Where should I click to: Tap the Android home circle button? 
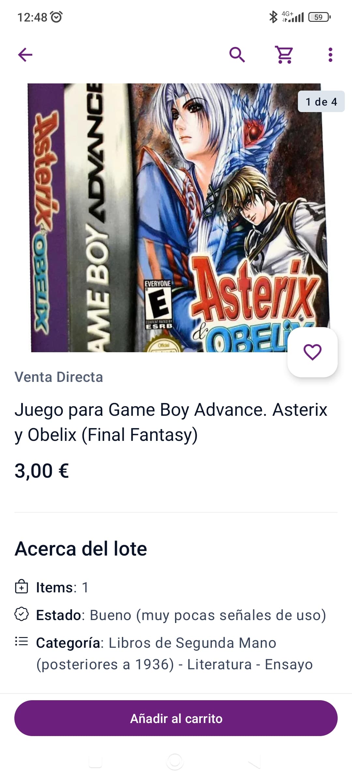pyautogui.click(x=175, y=761)
